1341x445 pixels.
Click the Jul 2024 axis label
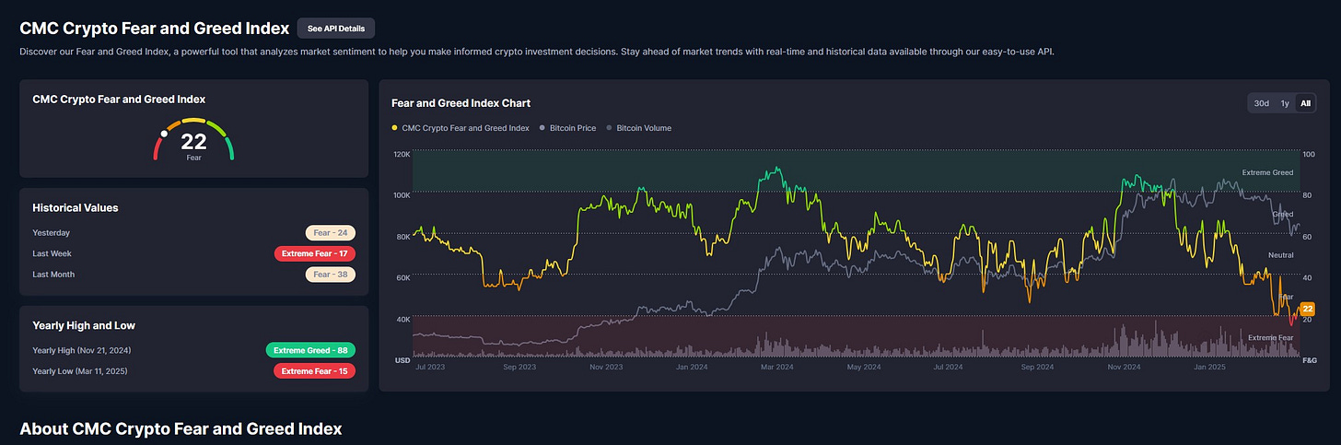948,367
